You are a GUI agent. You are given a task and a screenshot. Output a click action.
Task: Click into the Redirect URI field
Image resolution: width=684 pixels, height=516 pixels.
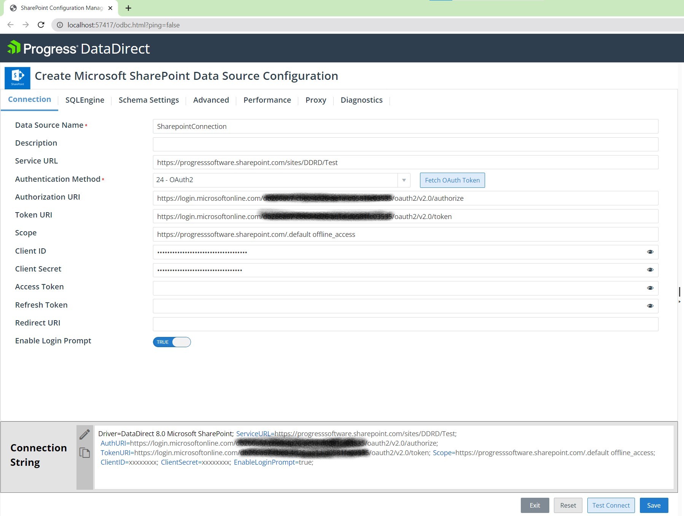tap(405, 324)
